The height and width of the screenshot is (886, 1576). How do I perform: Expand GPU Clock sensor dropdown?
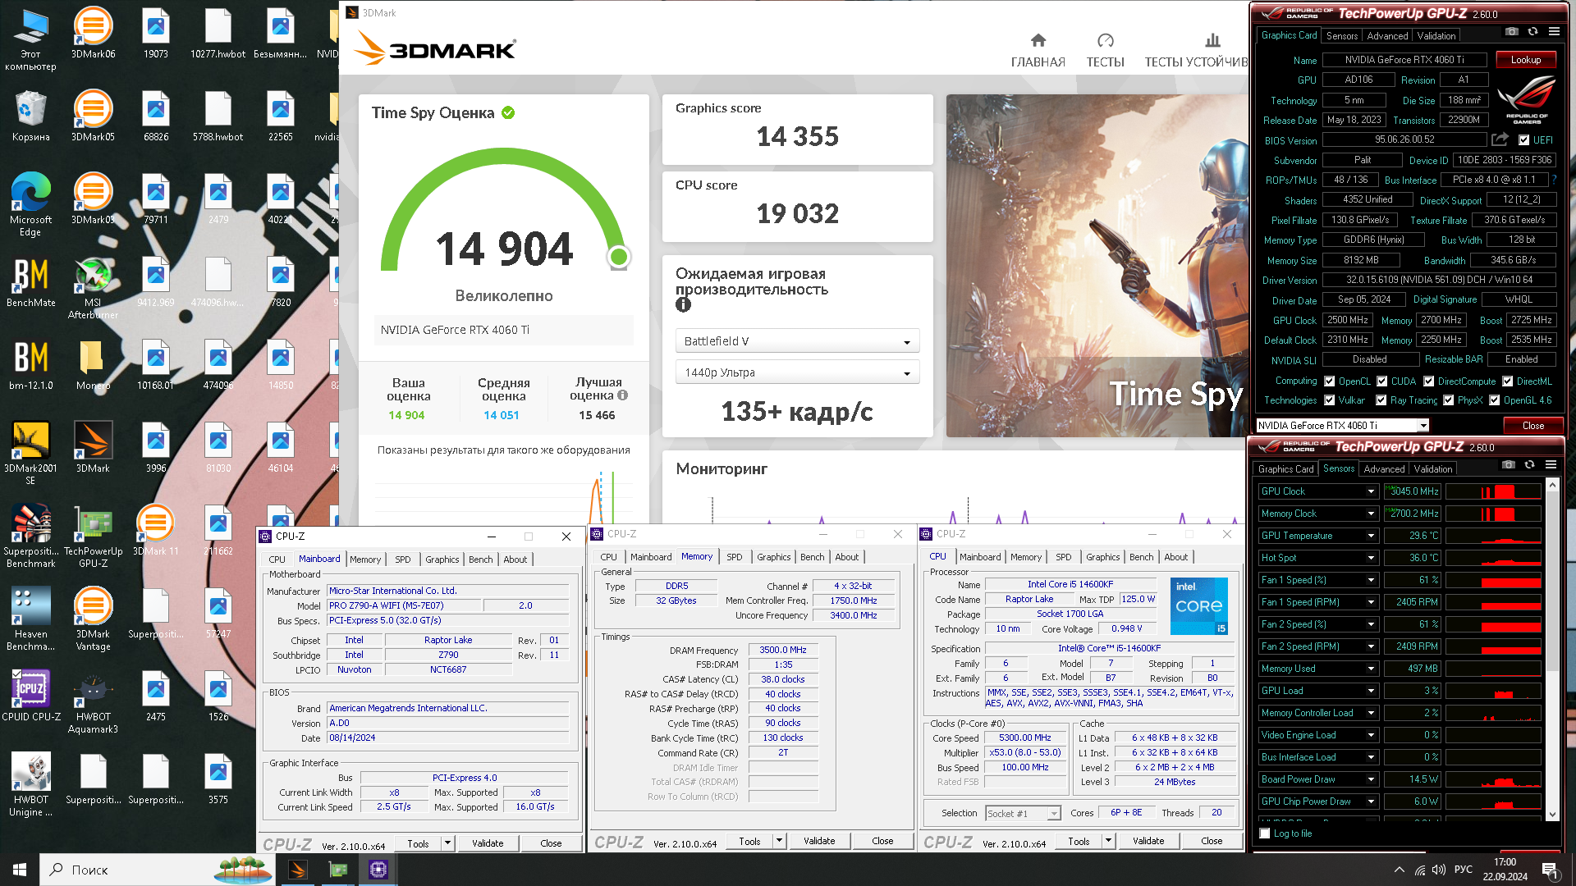pyautogui.click(x=1371, y=491)
